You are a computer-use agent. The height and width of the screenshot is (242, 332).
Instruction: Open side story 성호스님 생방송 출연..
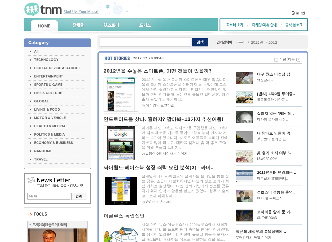point(276,192)
